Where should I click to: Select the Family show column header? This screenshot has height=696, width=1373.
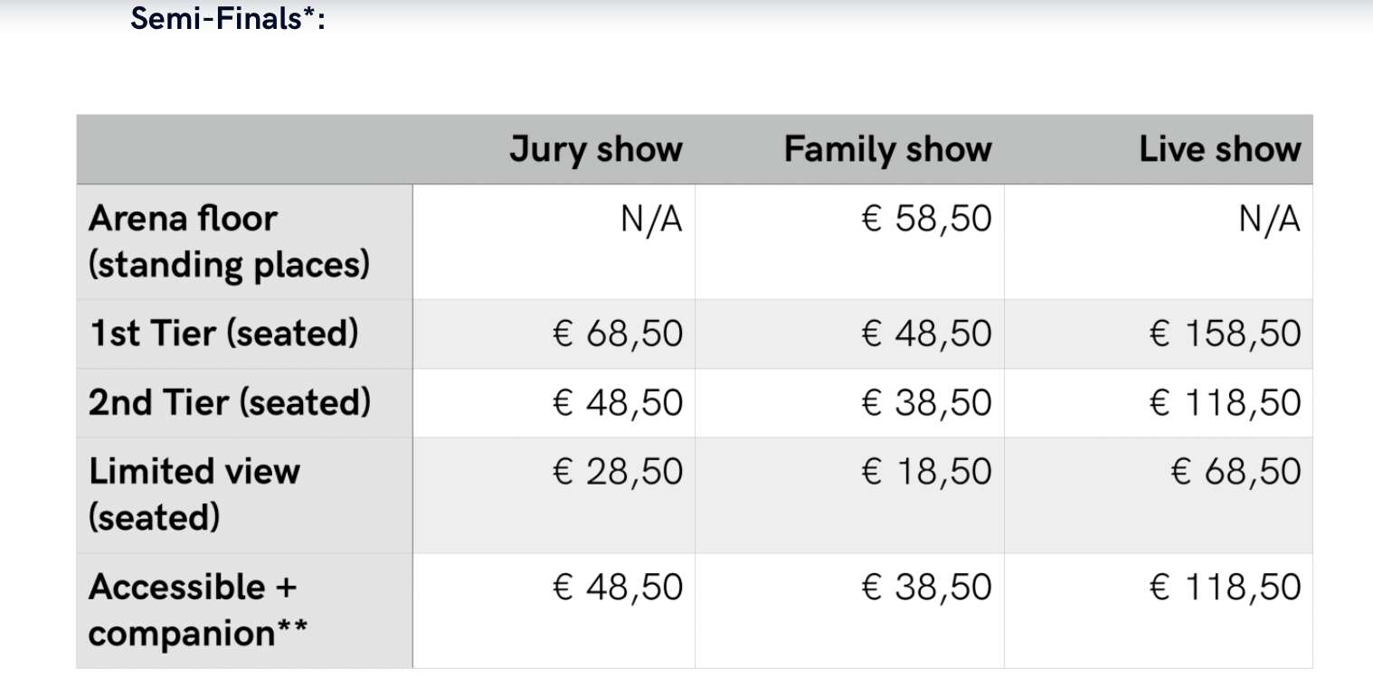888,150
